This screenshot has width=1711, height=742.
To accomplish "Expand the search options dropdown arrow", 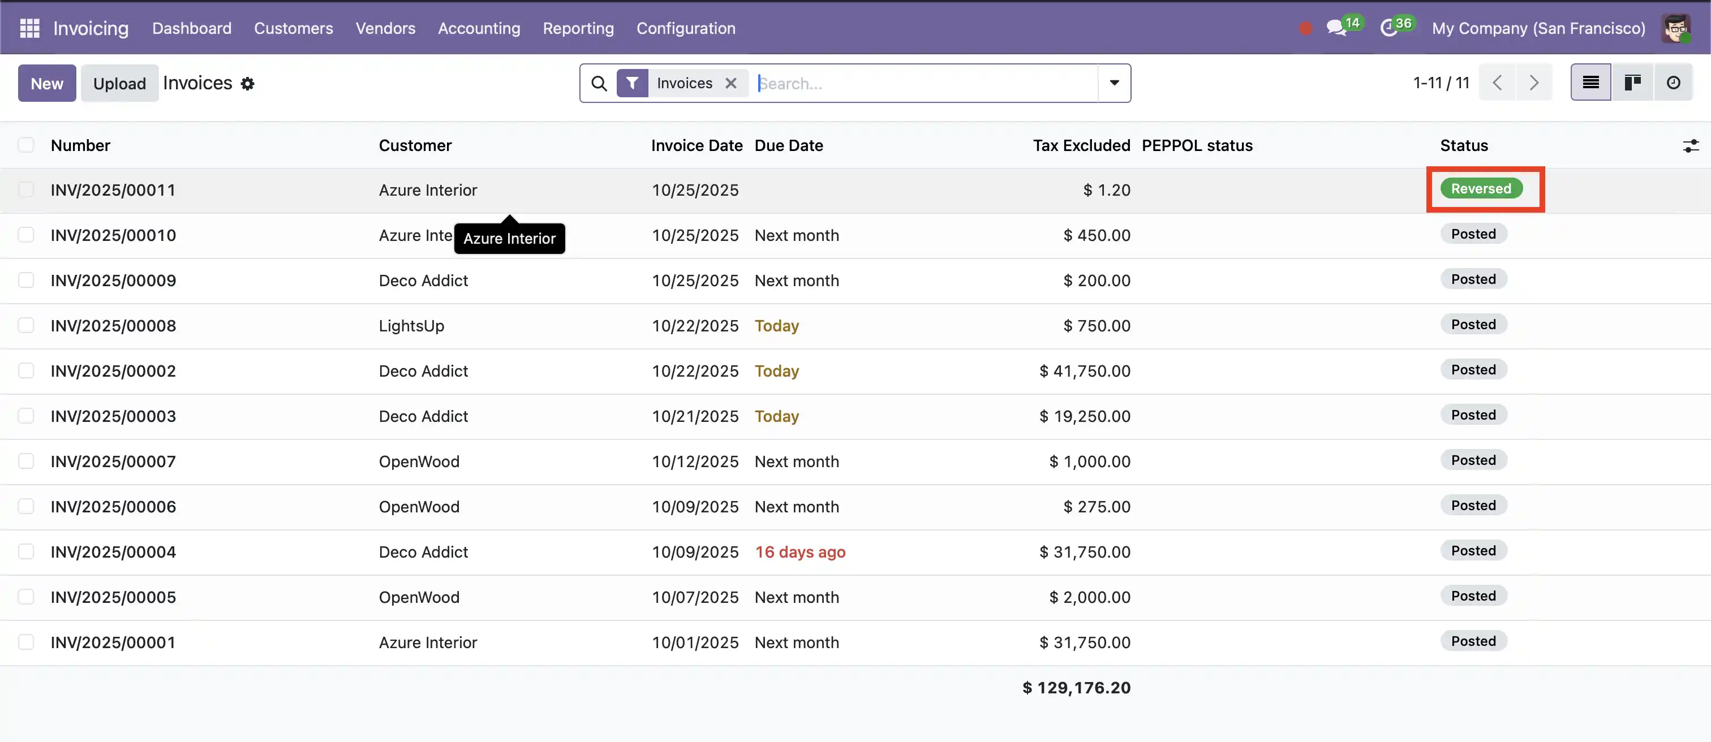I will (1114, 83).
